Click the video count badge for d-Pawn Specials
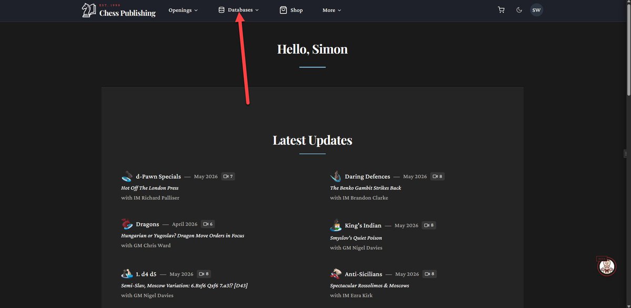The width and height of the screenshot is (631, 308). (228, 176)
